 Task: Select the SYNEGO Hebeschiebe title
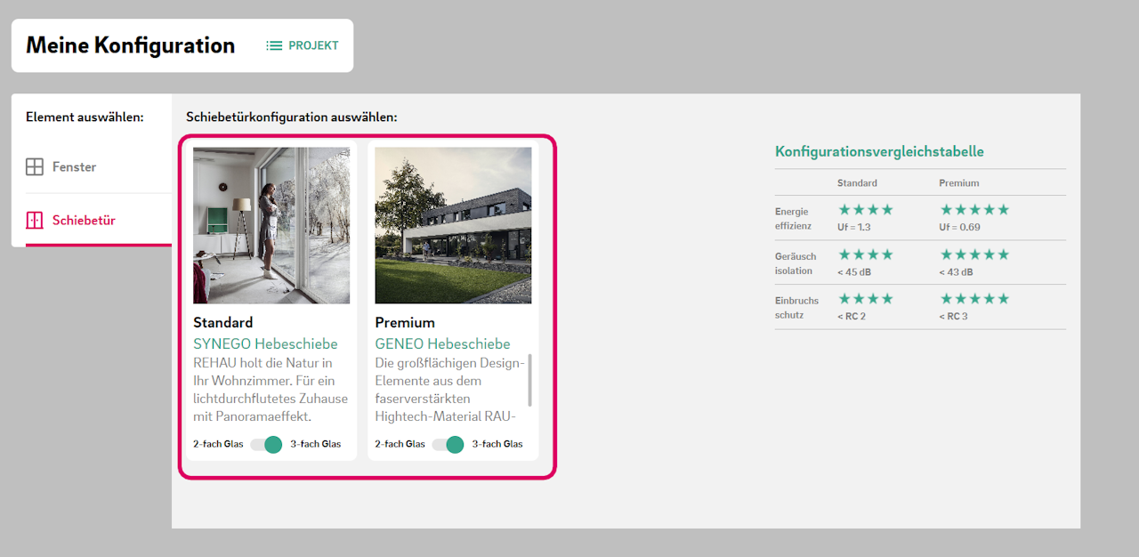(x=265, y=343)
